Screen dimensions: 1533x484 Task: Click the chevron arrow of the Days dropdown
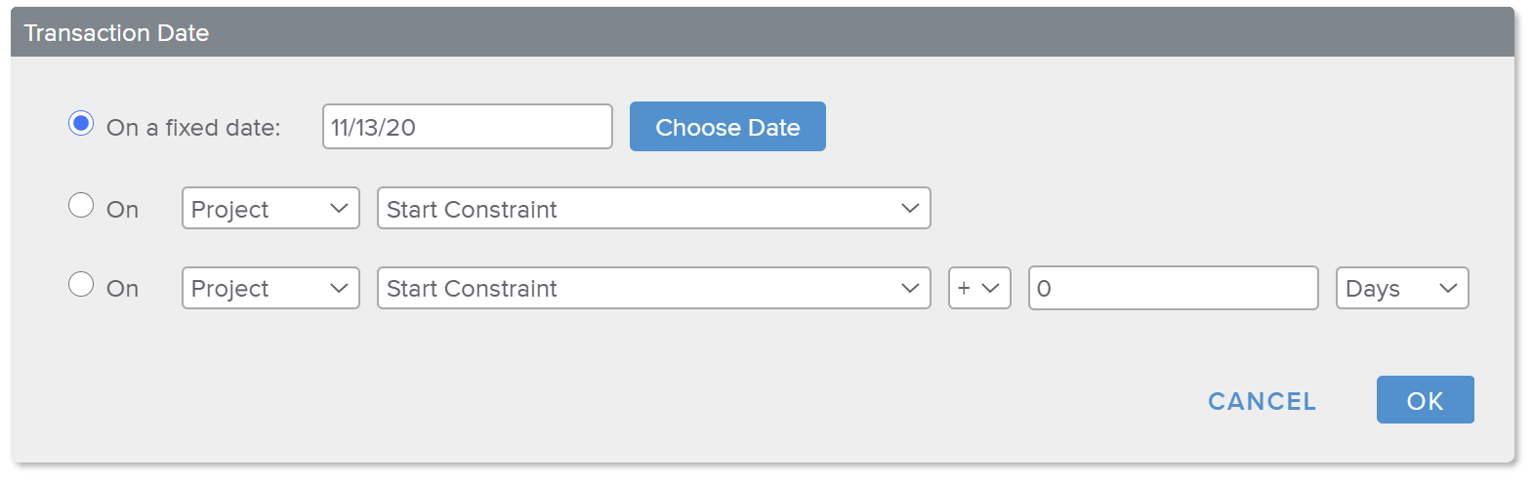point(1448,288)
